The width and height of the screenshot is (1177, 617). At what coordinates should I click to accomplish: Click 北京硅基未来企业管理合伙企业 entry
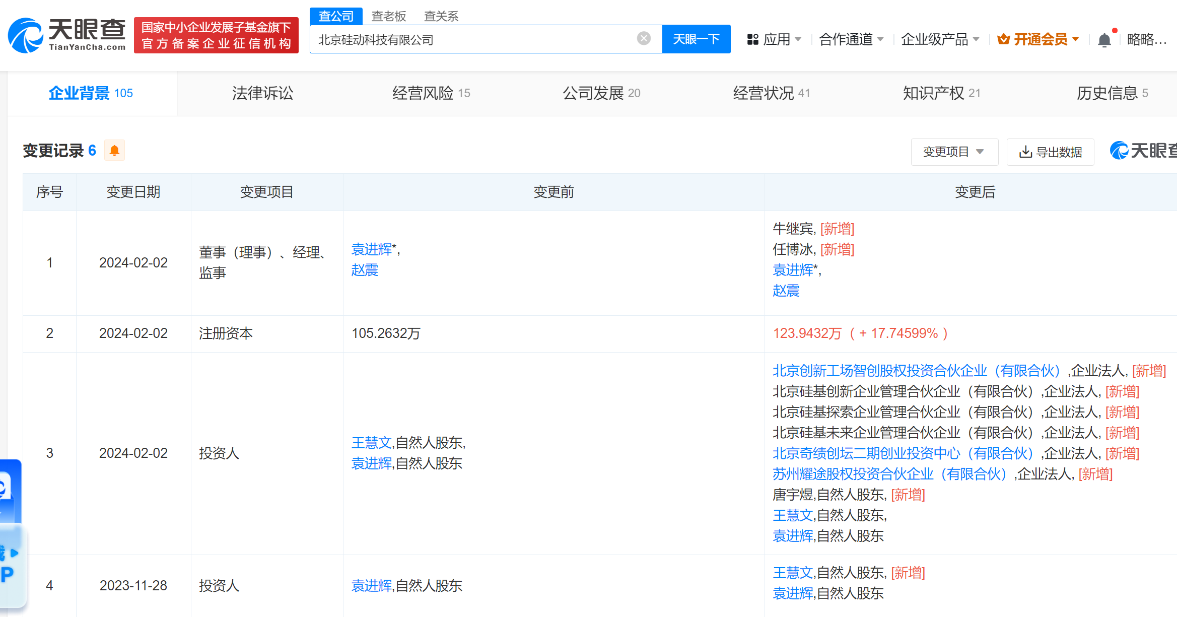[956, 433]
